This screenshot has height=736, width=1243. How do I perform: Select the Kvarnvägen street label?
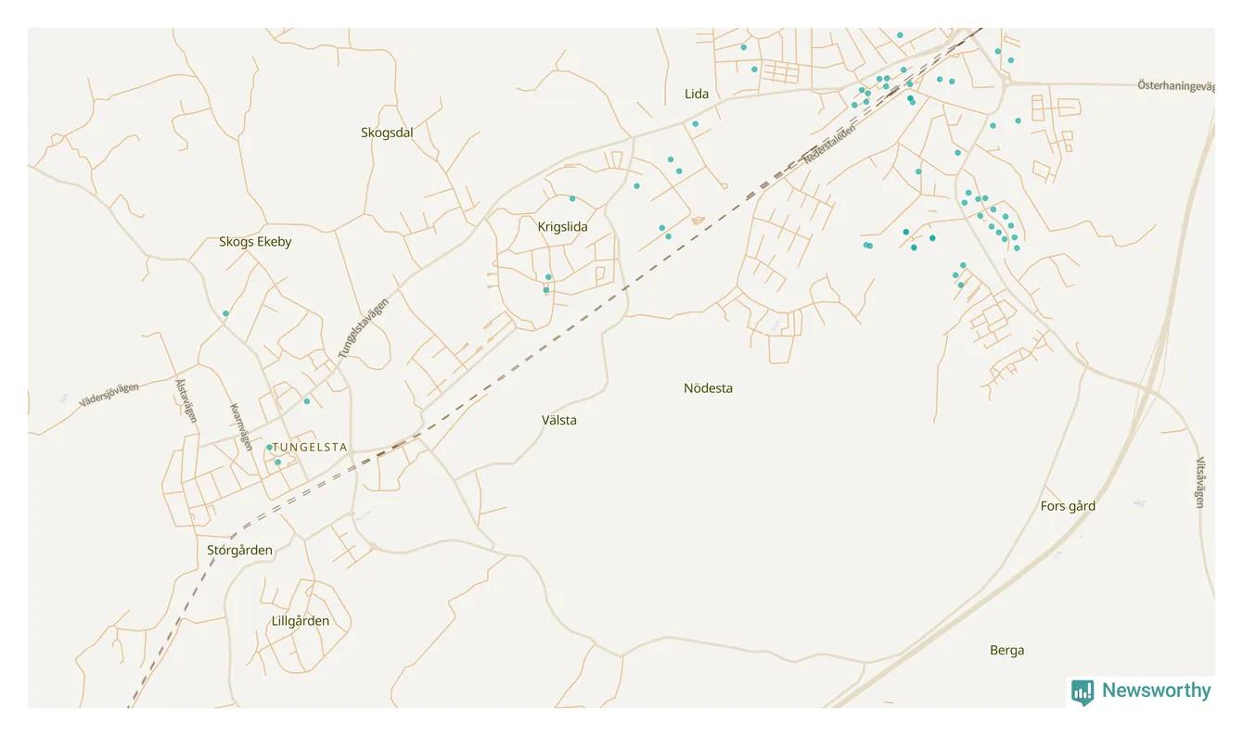pyautogui.click(x=240, y=425)
